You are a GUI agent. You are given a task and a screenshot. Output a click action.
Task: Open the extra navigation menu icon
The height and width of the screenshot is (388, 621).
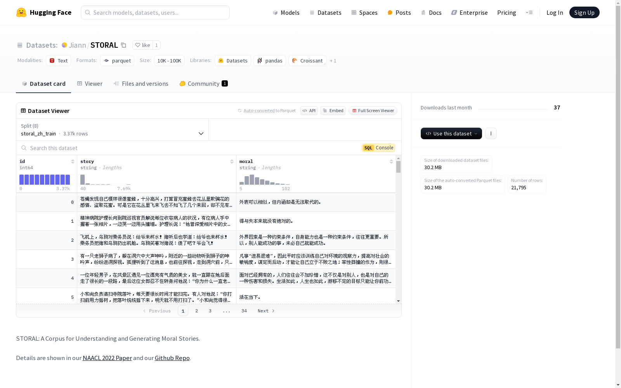529,12
